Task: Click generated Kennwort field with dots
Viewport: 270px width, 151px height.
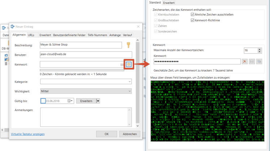Action: coord(197,61)
